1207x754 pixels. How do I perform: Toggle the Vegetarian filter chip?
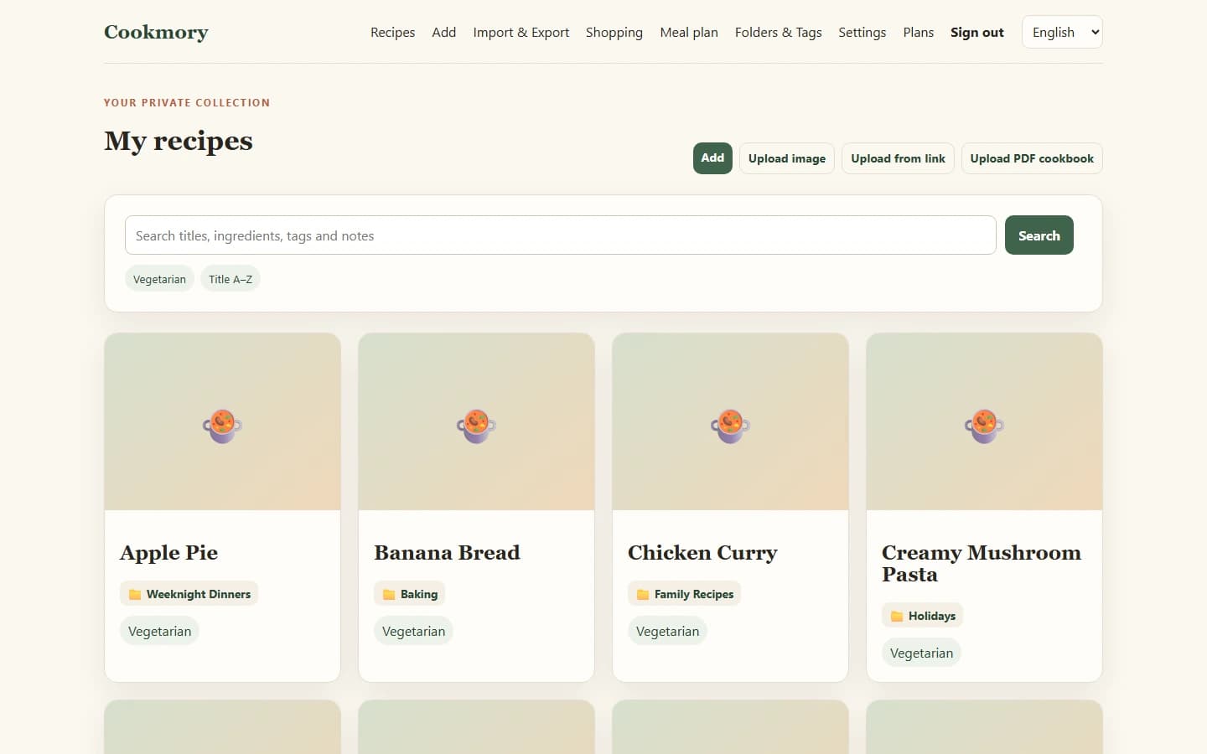[x=159, y=279]
